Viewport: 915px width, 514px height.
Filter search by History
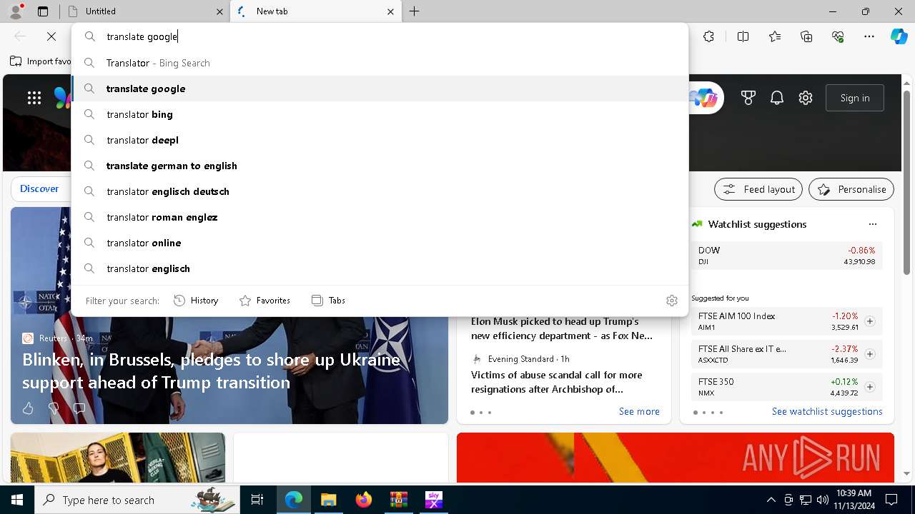click(x=196, y=301)
